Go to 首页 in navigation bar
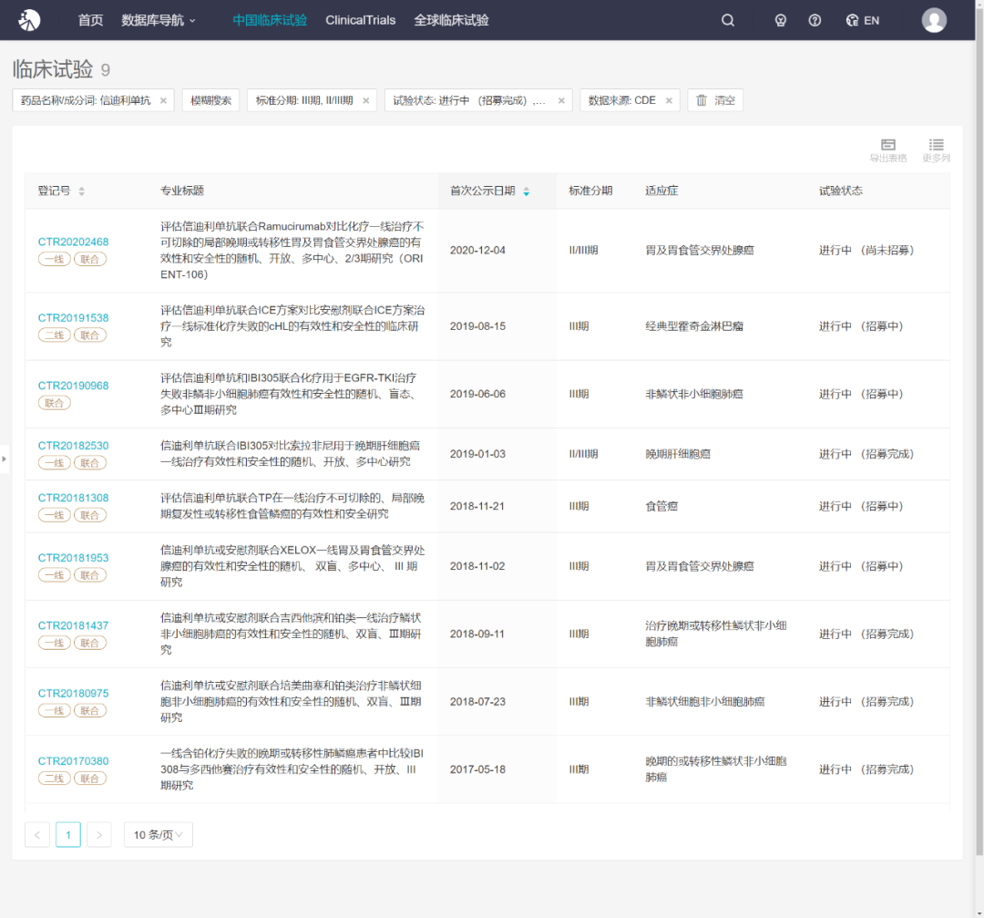This screenshot has width=984, height=918. 90,21
